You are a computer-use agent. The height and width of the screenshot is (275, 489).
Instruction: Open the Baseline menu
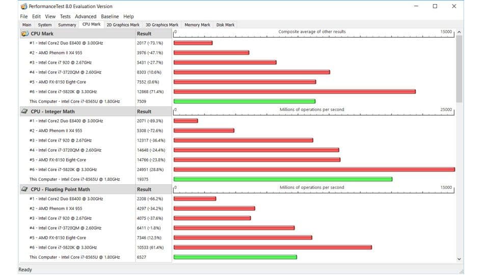[110, 16]
